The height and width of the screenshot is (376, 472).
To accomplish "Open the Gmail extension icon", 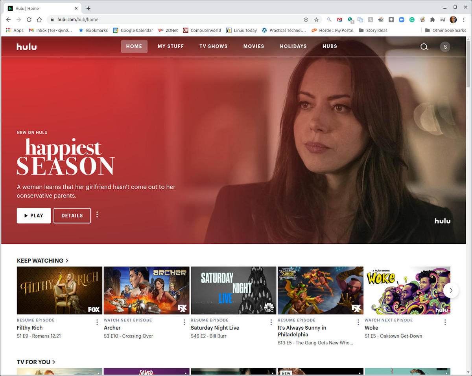I will tap(340, 20).
